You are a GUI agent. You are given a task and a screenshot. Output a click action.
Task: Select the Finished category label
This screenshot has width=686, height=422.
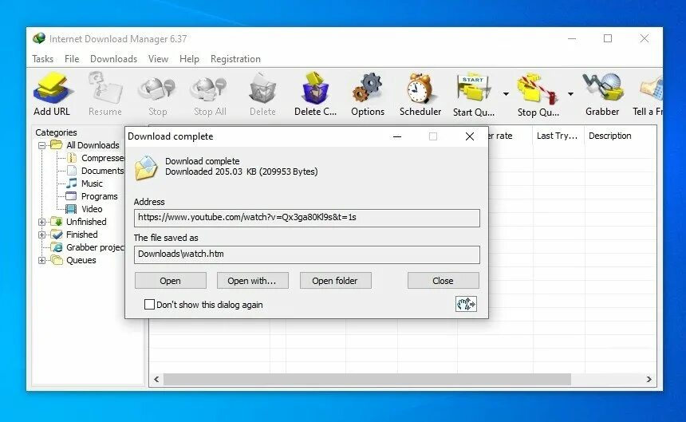coord(82,235)
